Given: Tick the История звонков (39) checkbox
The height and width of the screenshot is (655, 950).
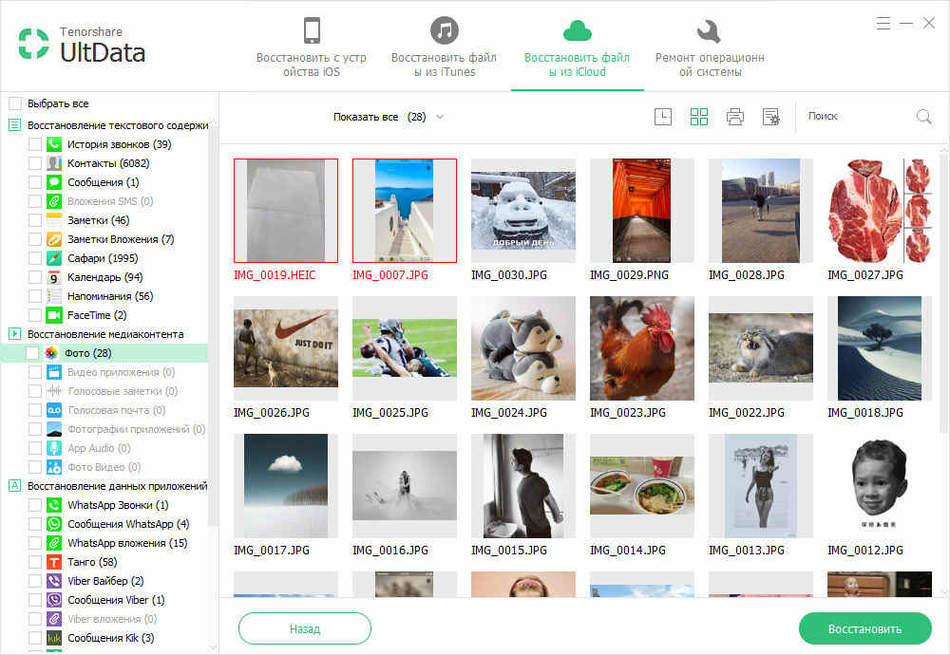Looking at the screenshot, I should pyautogui.click(x=35, y=144).
